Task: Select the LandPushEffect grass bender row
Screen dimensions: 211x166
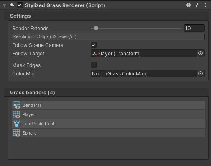Action: 108,124
